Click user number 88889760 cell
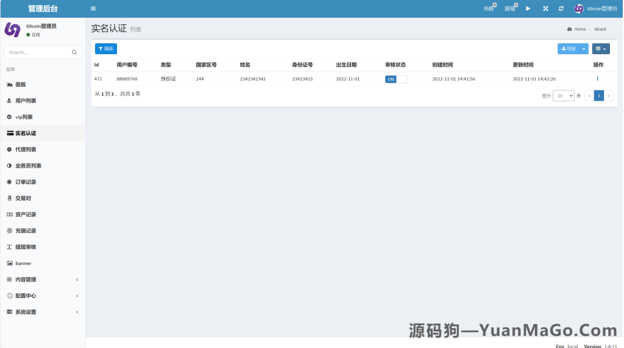This screenshot has width=624, height=348. point(127,79)
